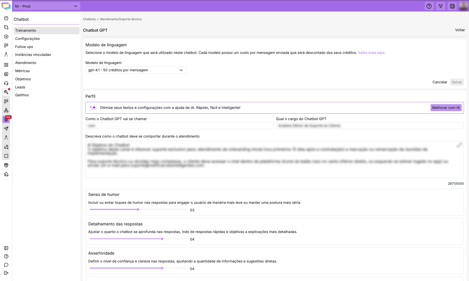
Task: Open the smiley square icon atop sidebar
Action: (x=6, y=18)
